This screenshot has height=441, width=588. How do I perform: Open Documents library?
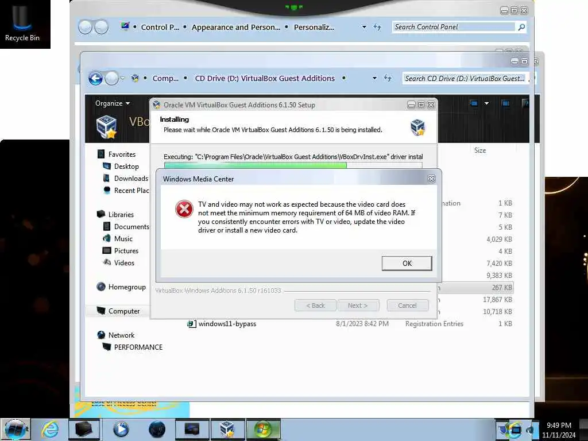131,226
